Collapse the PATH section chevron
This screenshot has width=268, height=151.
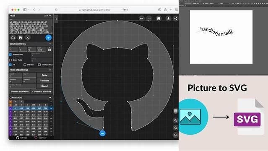point(50,16)
